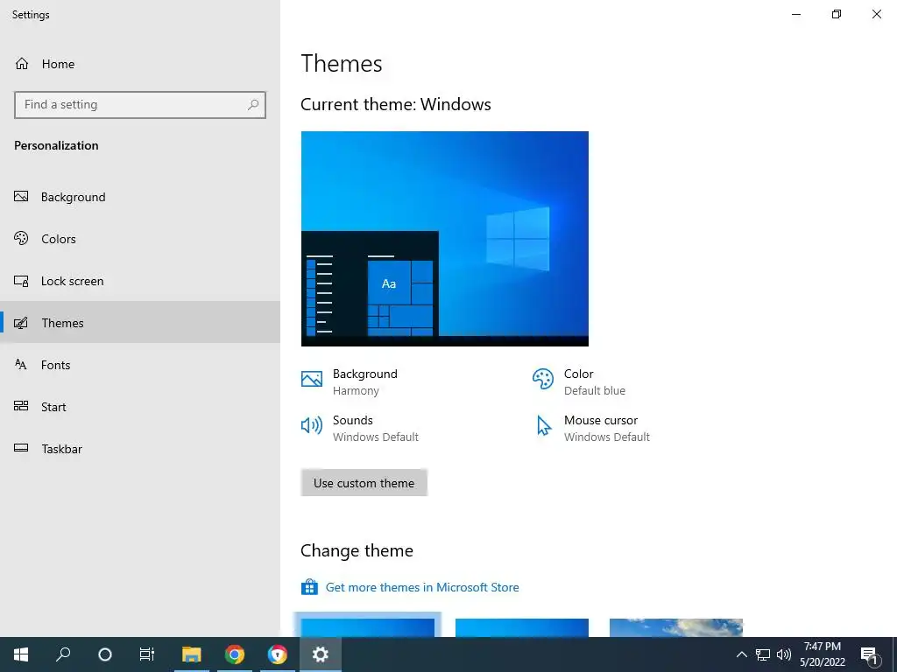This screenshot has height=672, width=897.
Task: Click Sounds Windows Default setting label
Action: click(375, 428)
